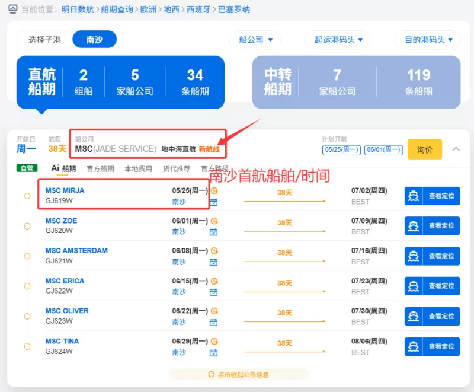Screen dimensions: 474x392
Task: Open the 官方路径 tab
Action: (214, 169)
